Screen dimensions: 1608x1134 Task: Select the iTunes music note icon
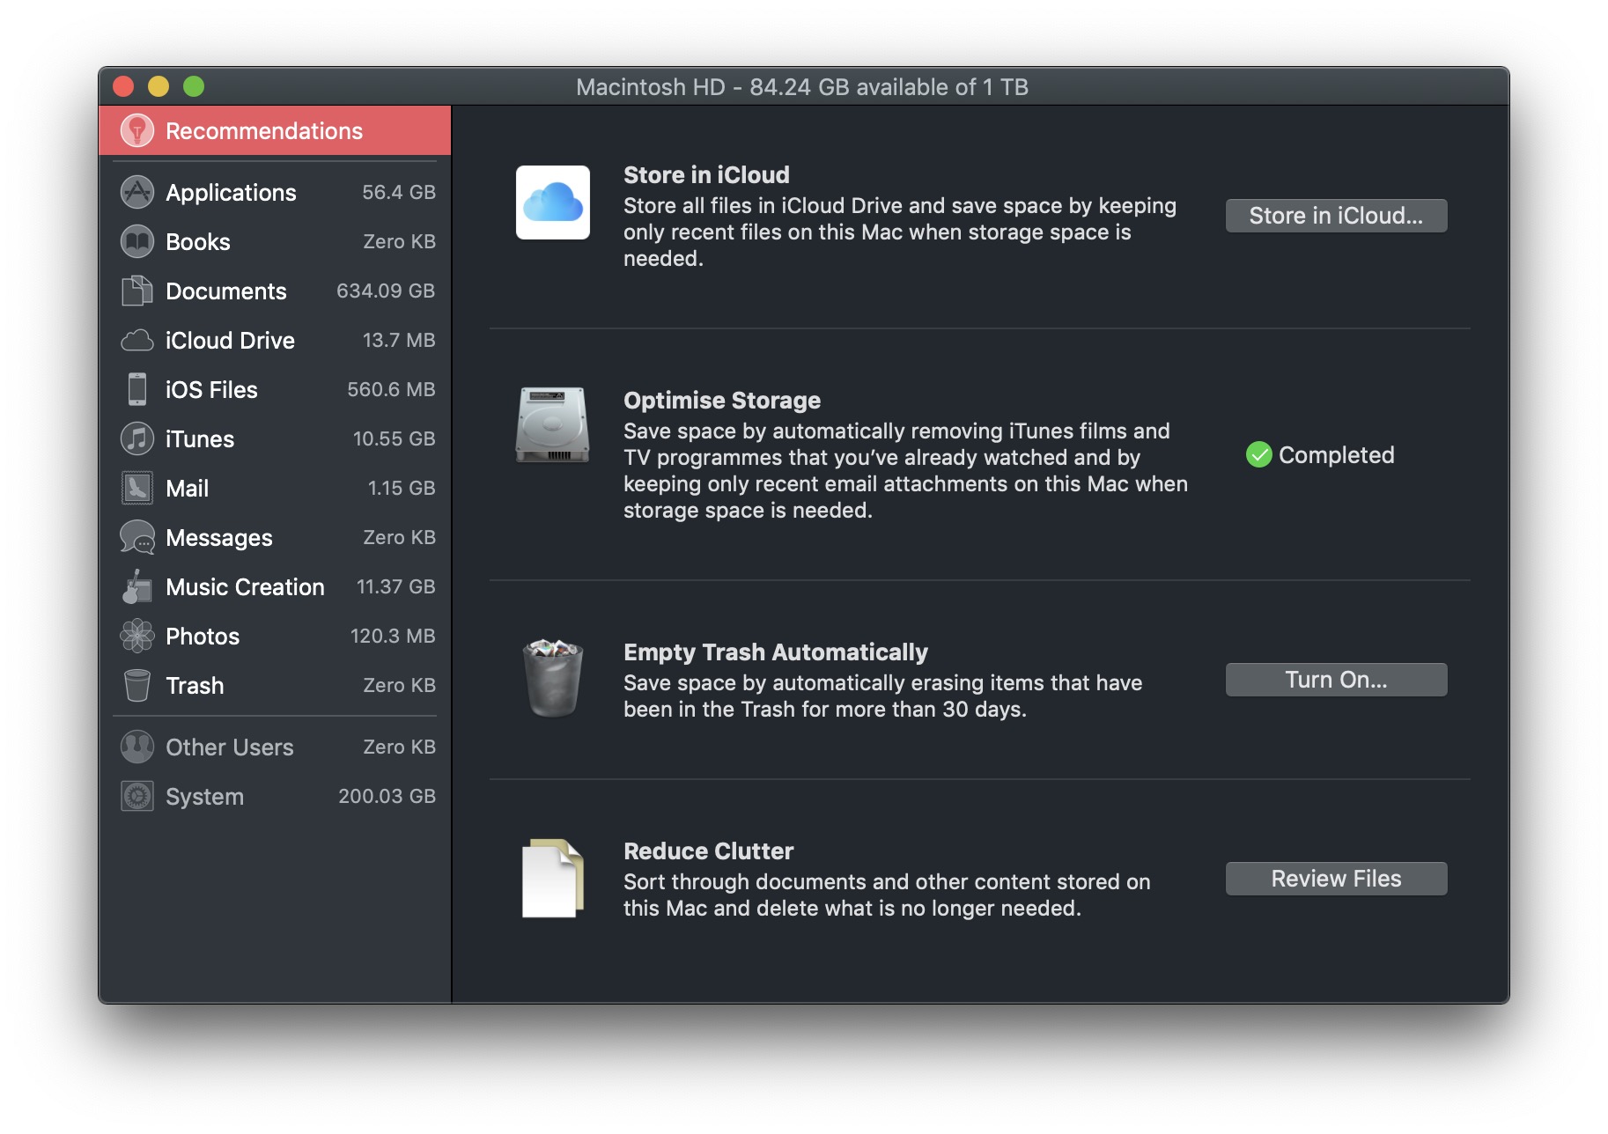(137, 438)
